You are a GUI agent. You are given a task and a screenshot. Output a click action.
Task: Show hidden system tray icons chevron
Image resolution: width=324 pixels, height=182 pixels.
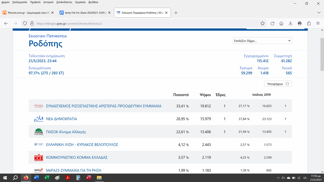tap(278, 178)
